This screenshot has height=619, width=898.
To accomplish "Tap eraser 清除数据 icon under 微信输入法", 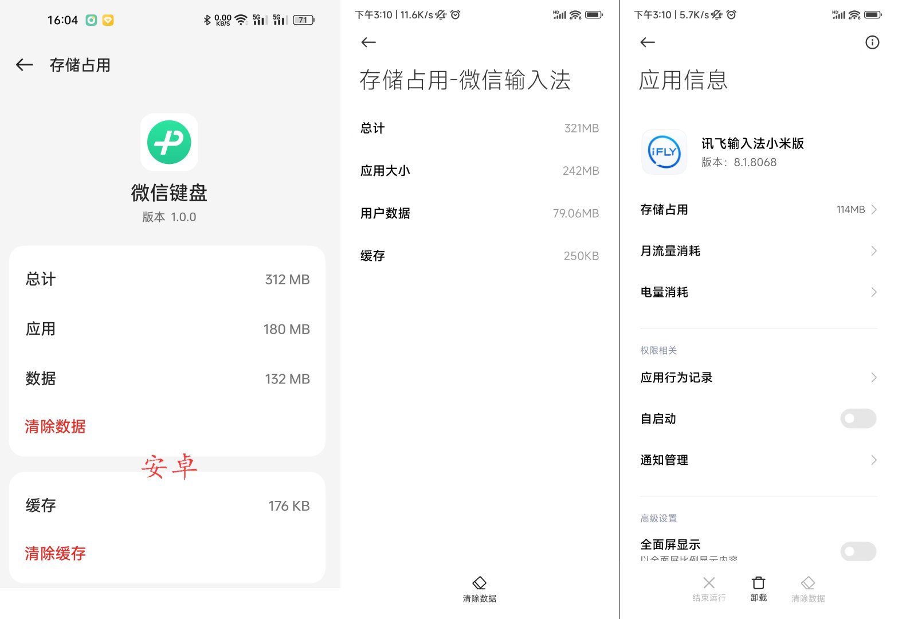I will pos(479,583).
